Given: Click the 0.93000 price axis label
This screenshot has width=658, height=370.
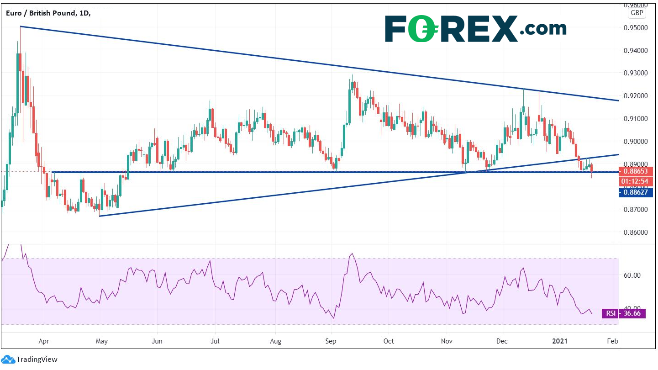Looking at the screenshot, I should tap(636, 73).
